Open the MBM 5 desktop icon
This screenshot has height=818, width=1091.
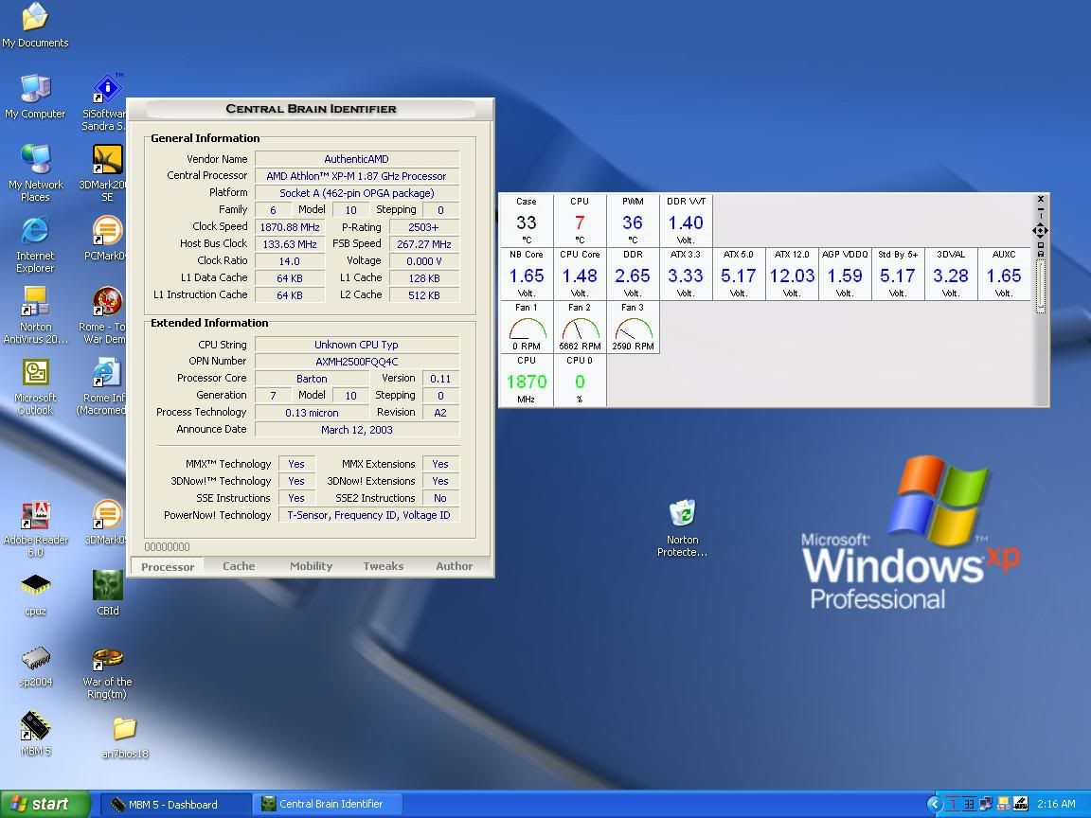tap(35, 727)
